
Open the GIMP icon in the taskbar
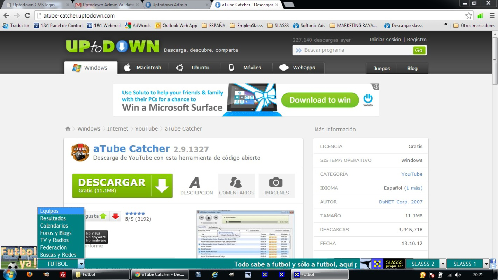pos(231,274)
